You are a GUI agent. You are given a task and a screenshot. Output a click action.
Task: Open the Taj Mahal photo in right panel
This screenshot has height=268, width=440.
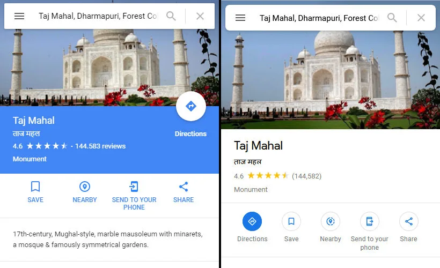pyautogui.click(x=331, y=80)
